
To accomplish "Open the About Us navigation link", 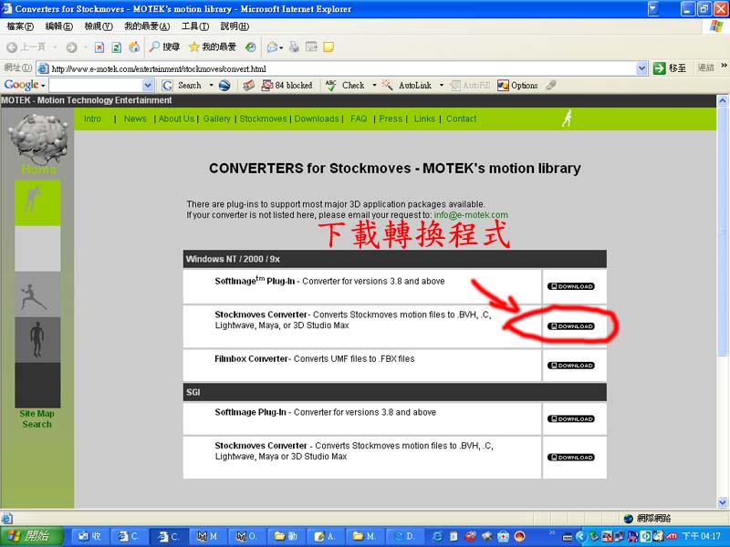I will 176,119.
